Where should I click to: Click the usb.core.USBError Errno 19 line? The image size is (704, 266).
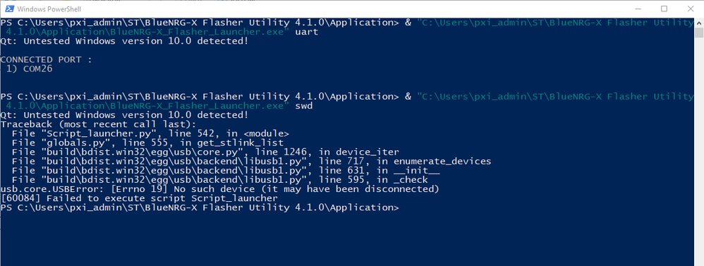219,188
